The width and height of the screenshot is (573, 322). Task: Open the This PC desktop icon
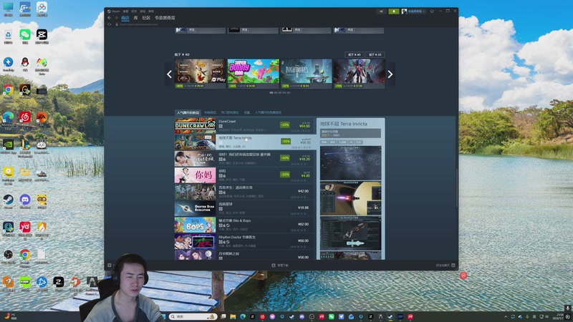pyautogui.click(x=8, y=9)
